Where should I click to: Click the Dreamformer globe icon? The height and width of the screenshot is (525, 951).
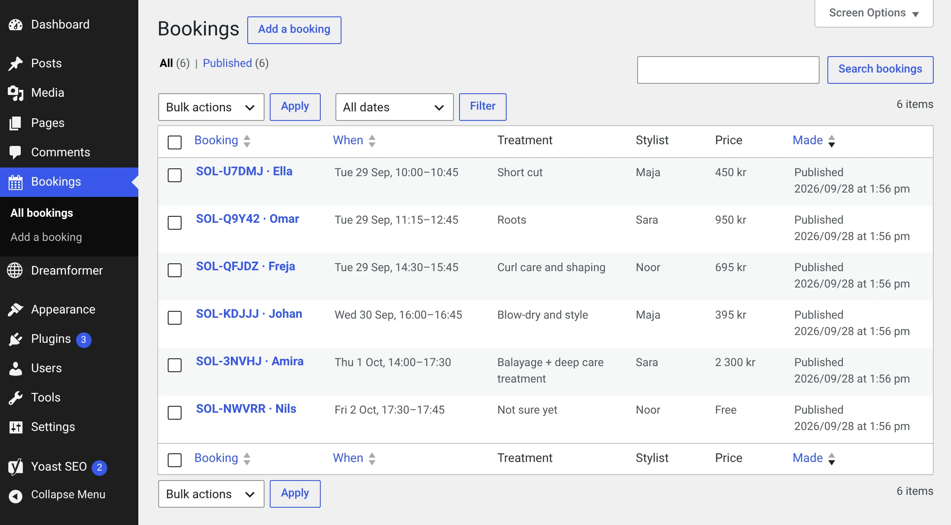click(16, 271)
